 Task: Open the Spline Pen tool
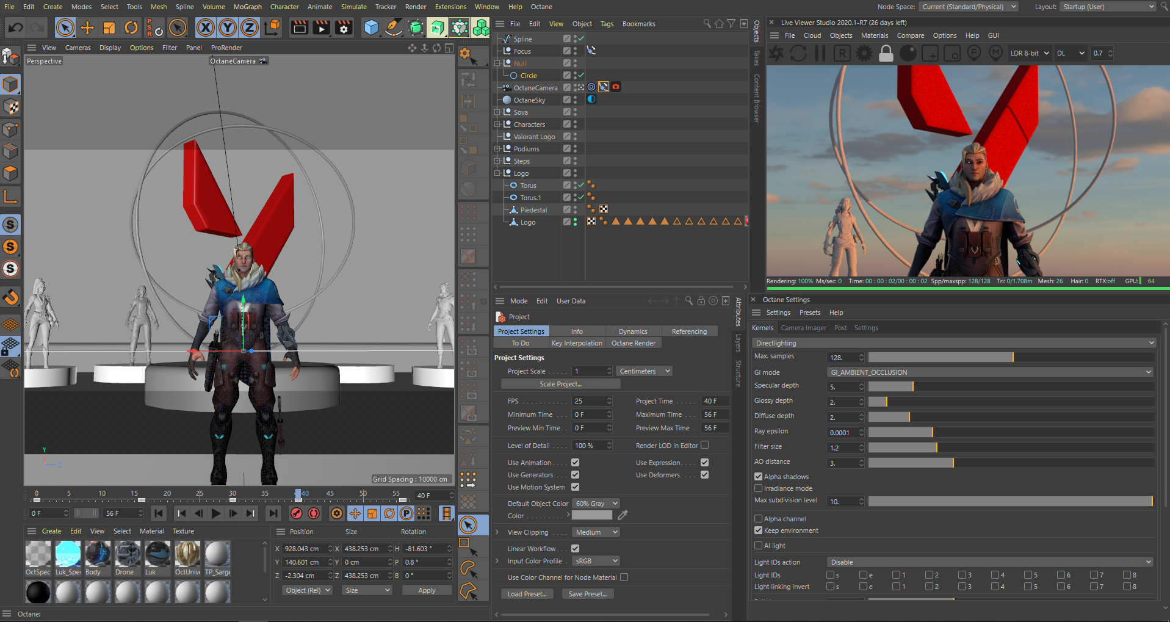click(394, 27)
